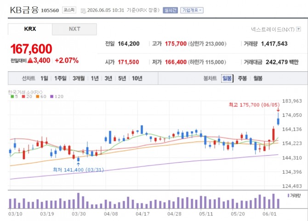Click the 실시간 button
The image size is (308, 221).
click(170, 10)
